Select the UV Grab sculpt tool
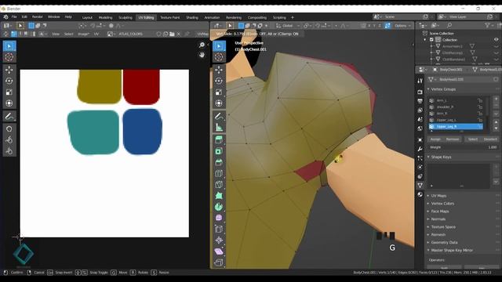The image size is (502, 282). (x=9, y=128)
